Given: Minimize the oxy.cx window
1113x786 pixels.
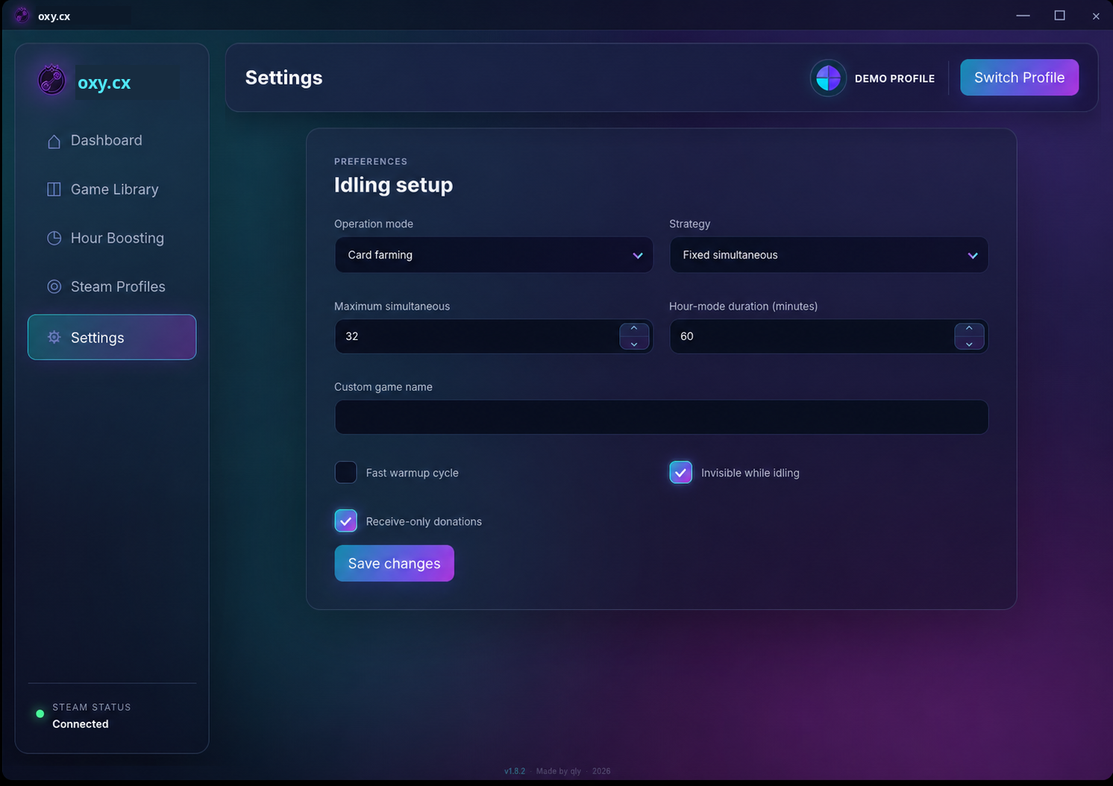Looking at the screenshot, I should pos(1023,16).
